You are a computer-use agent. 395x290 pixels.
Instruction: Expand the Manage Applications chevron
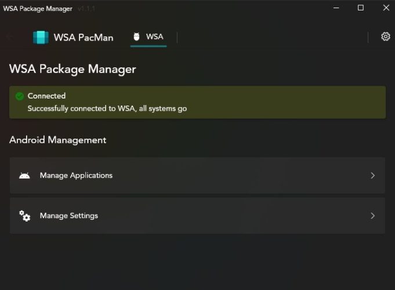tap(372, 176)
